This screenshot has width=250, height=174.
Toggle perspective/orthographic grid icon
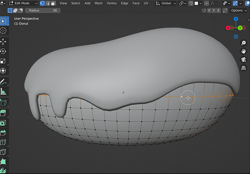click(244, 68)
